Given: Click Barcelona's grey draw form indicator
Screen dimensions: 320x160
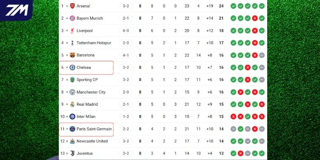Looking at the screenshot, I should 262,55.
